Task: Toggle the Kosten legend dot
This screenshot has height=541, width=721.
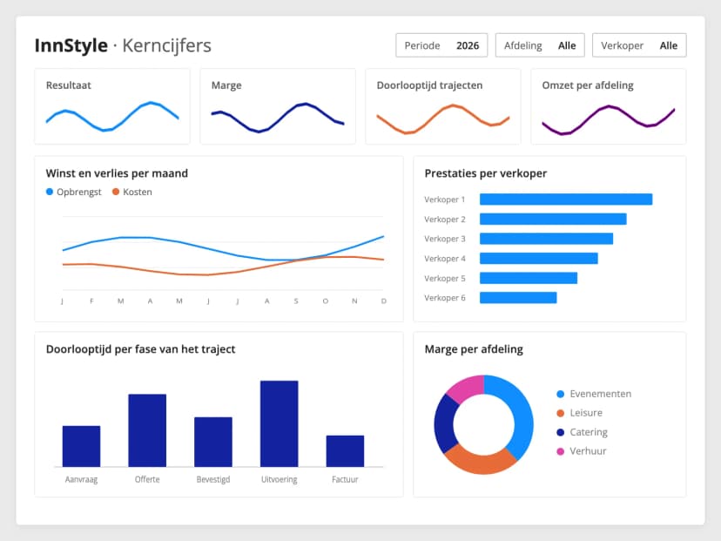Action: tap(116, 192)
